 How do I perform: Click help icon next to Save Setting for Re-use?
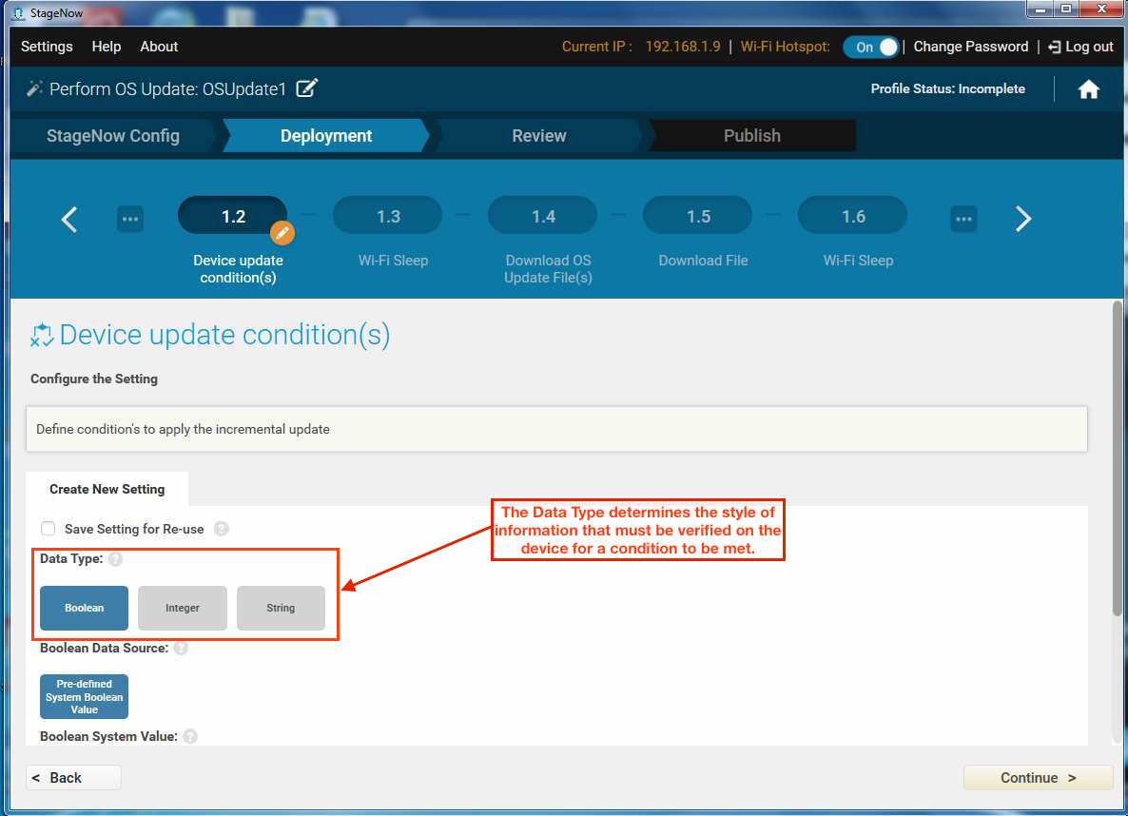[x=221, y=529]
